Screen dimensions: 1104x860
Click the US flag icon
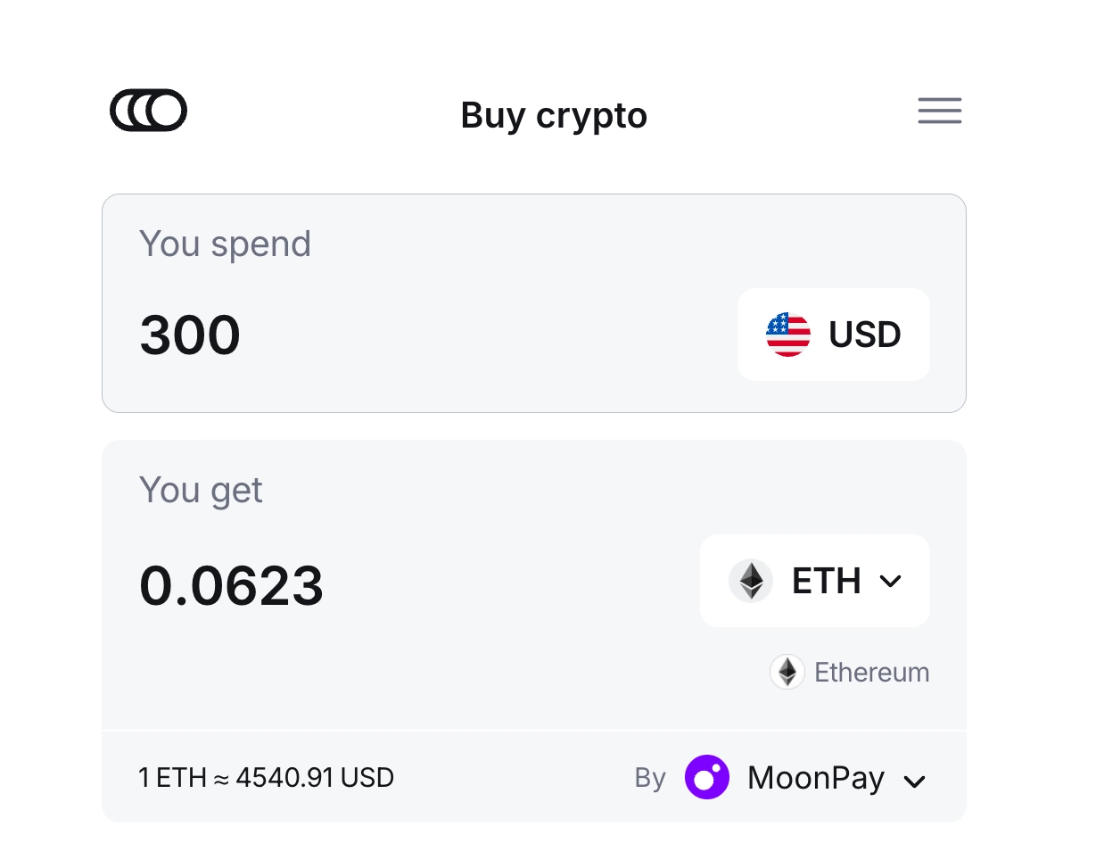click(788, 335)
